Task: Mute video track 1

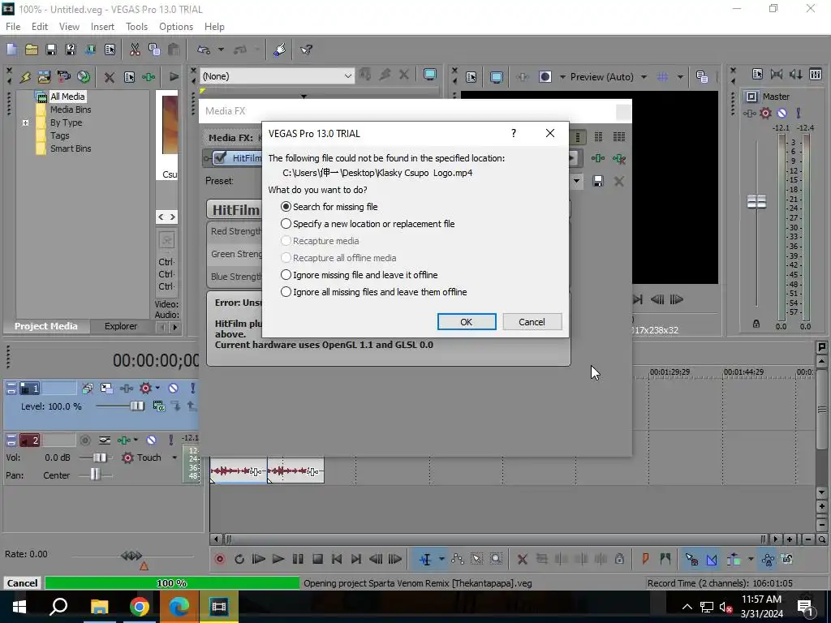Action: click(173, 389)
